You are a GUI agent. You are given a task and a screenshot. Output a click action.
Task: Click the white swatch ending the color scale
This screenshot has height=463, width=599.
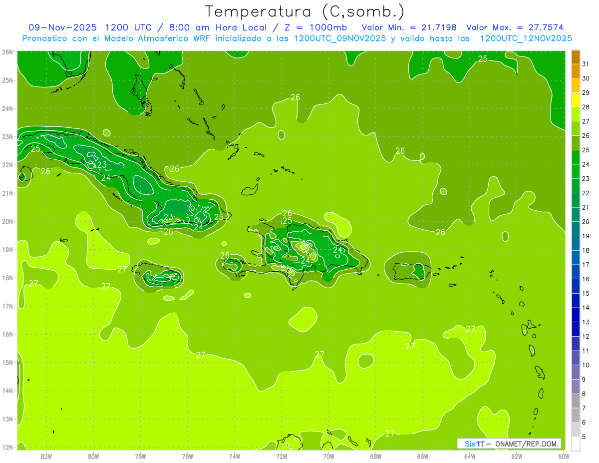[x=576, y=444]
